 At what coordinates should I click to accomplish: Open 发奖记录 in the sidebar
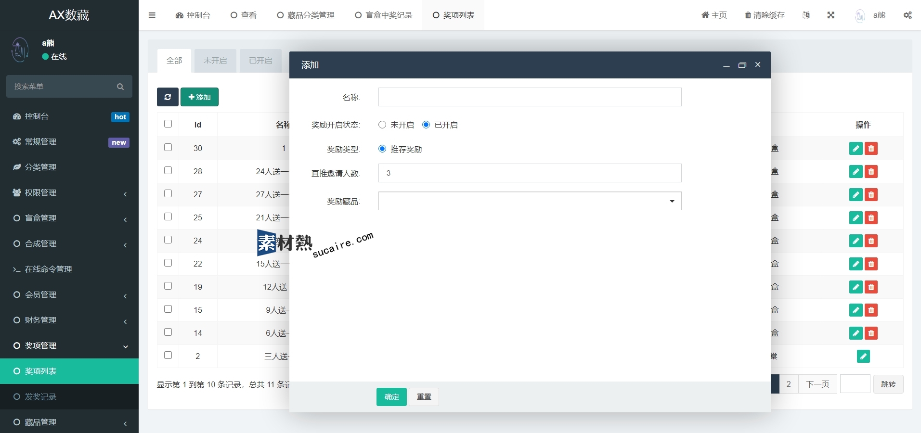pos(69,397)
